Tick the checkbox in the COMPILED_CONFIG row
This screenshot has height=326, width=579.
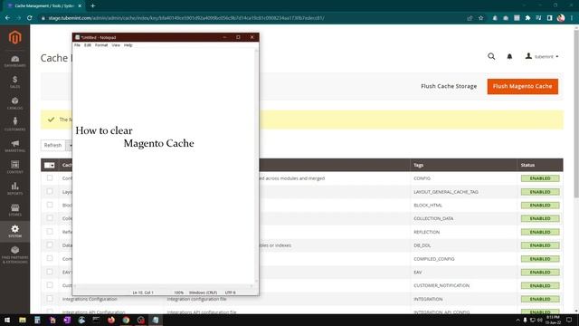coord(50,258)
